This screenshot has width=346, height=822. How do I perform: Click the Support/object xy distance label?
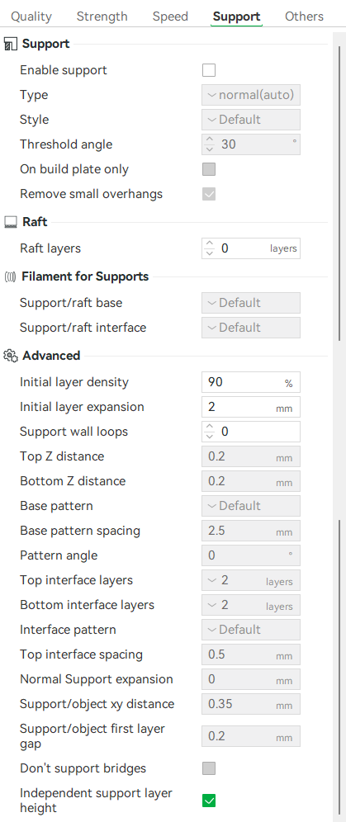(x=97, y=704)
